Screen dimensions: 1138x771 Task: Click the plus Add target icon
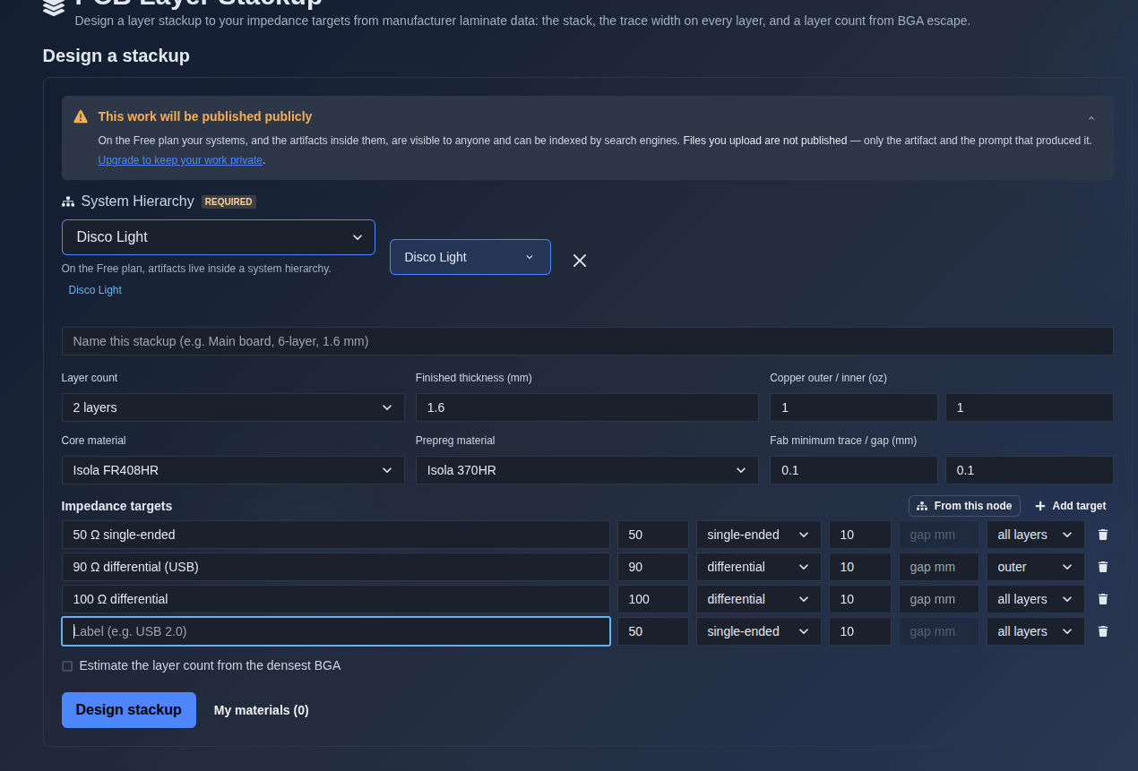click(1040, 506)
